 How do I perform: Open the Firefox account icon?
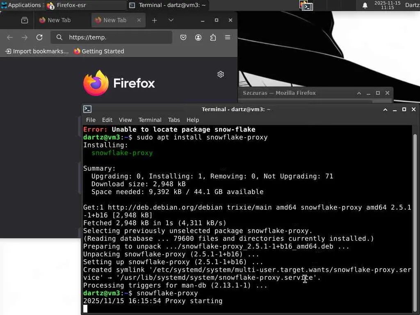pos(198,37)
